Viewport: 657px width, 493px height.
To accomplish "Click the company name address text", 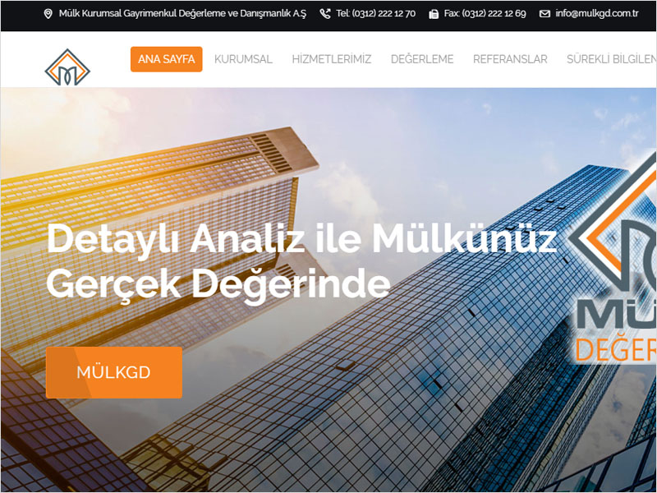I will pyautogui.click(x=182, y=13).
